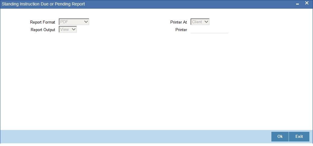Open the Report Format dropdown

(x=74, y=22)
